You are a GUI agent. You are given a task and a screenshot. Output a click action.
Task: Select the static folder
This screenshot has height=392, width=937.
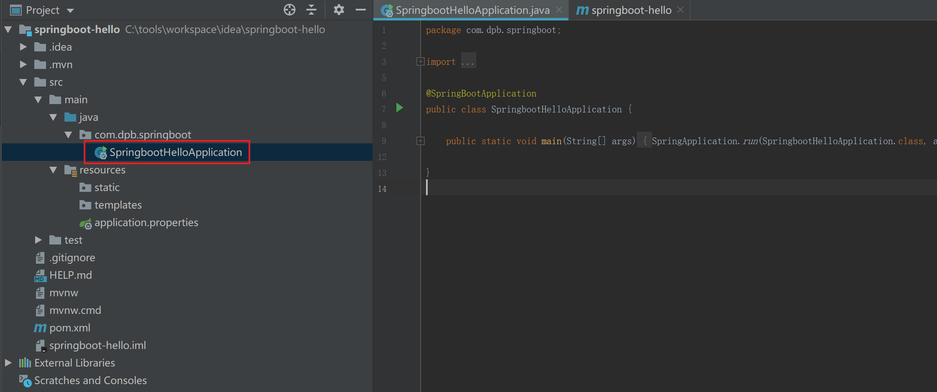tap(107, 188)
